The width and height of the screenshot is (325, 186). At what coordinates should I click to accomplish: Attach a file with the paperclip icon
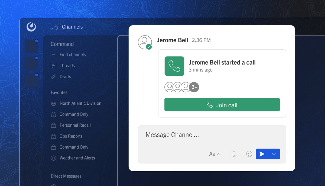click(x=234, y=154)
